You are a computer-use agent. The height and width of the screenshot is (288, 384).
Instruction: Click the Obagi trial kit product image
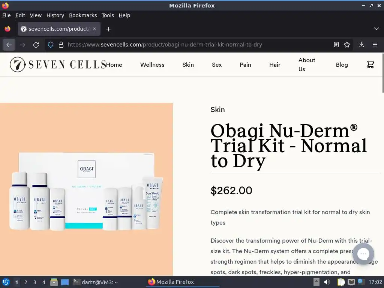(86, 189)
